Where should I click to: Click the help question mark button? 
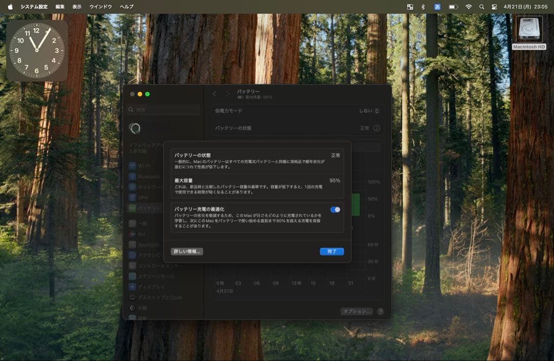[x=380, y=311]
